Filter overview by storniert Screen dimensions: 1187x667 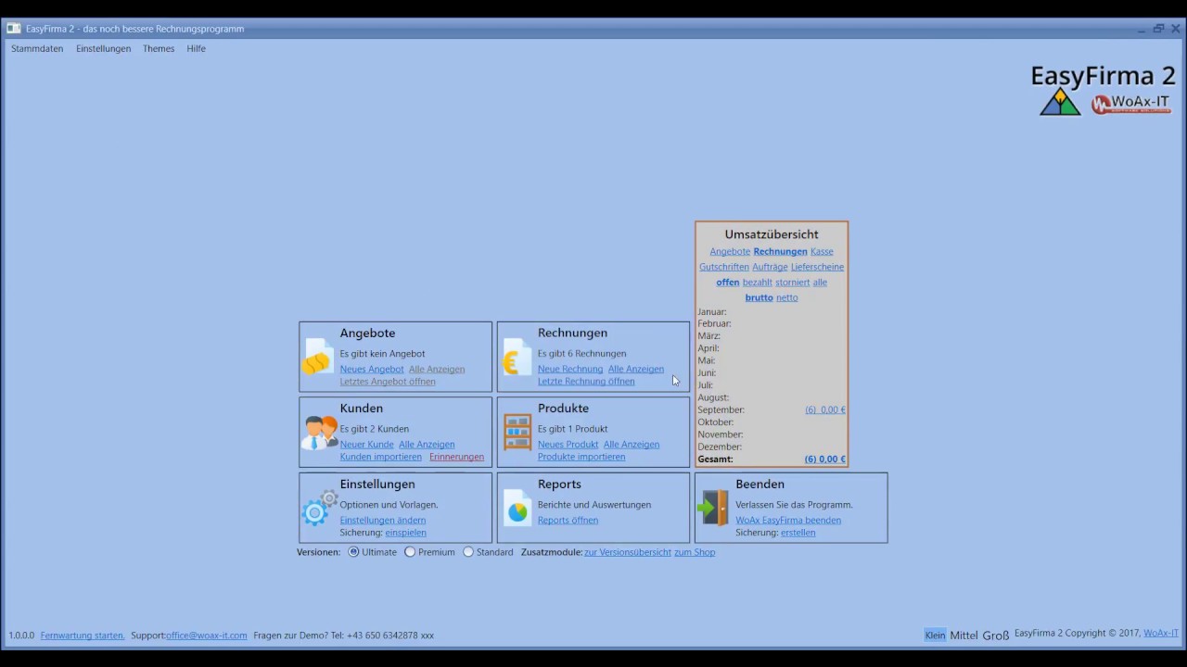pos(793,283)
